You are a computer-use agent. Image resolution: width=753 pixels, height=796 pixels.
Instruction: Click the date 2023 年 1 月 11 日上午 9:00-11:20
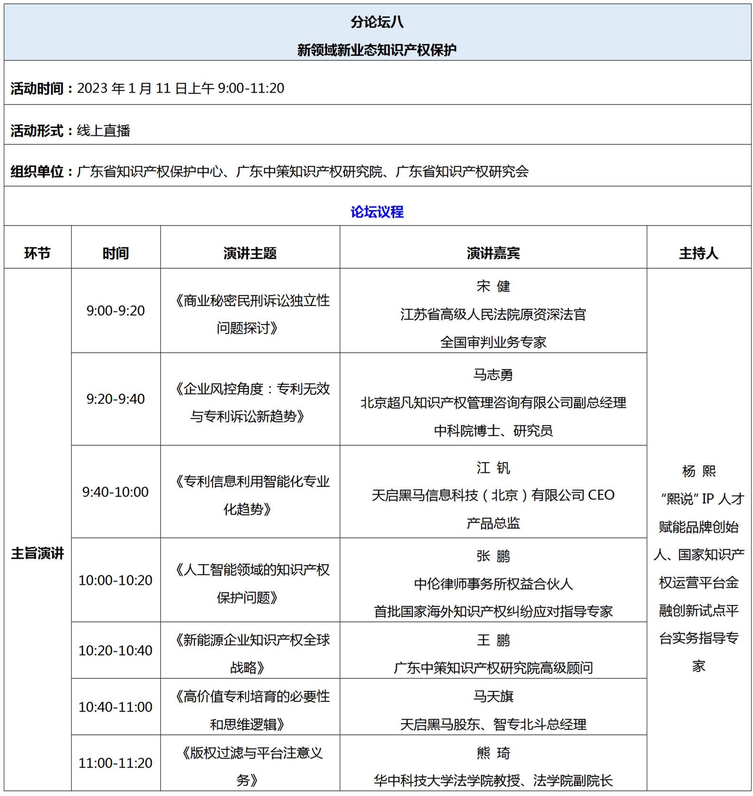pyautogui.click(x=181, y=88)
